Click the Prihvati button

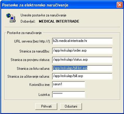(46, 106)
